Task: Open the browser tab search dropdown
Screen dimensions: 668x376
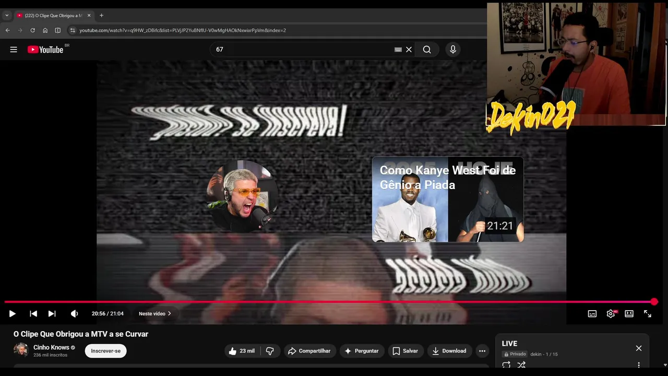Action: coord(7,16)
